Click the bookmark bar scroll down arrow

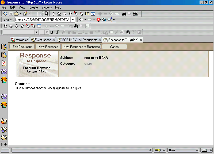point(5,144)
